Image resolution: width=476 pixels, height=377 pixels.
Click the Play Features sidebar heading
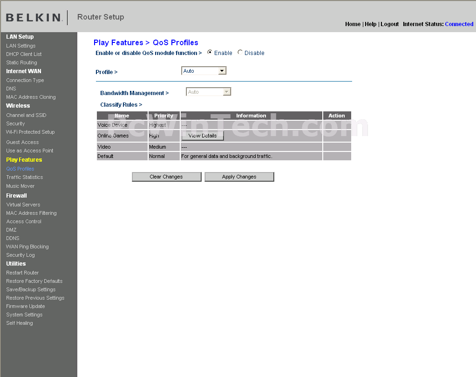click(24, 160)
